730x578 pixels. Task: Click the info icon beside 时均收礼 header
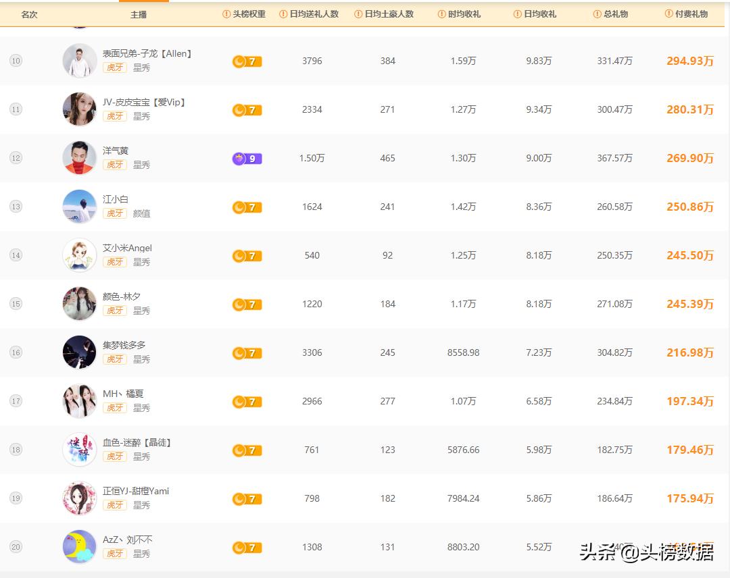[x=442, y=14]
